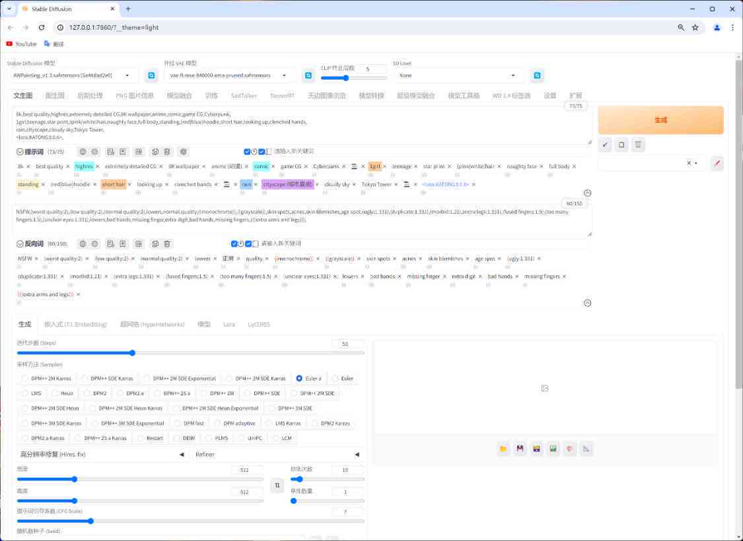Select the DPM++ 2M Karras sampler
Screen dimensions: 743x541
click(46, 379)
